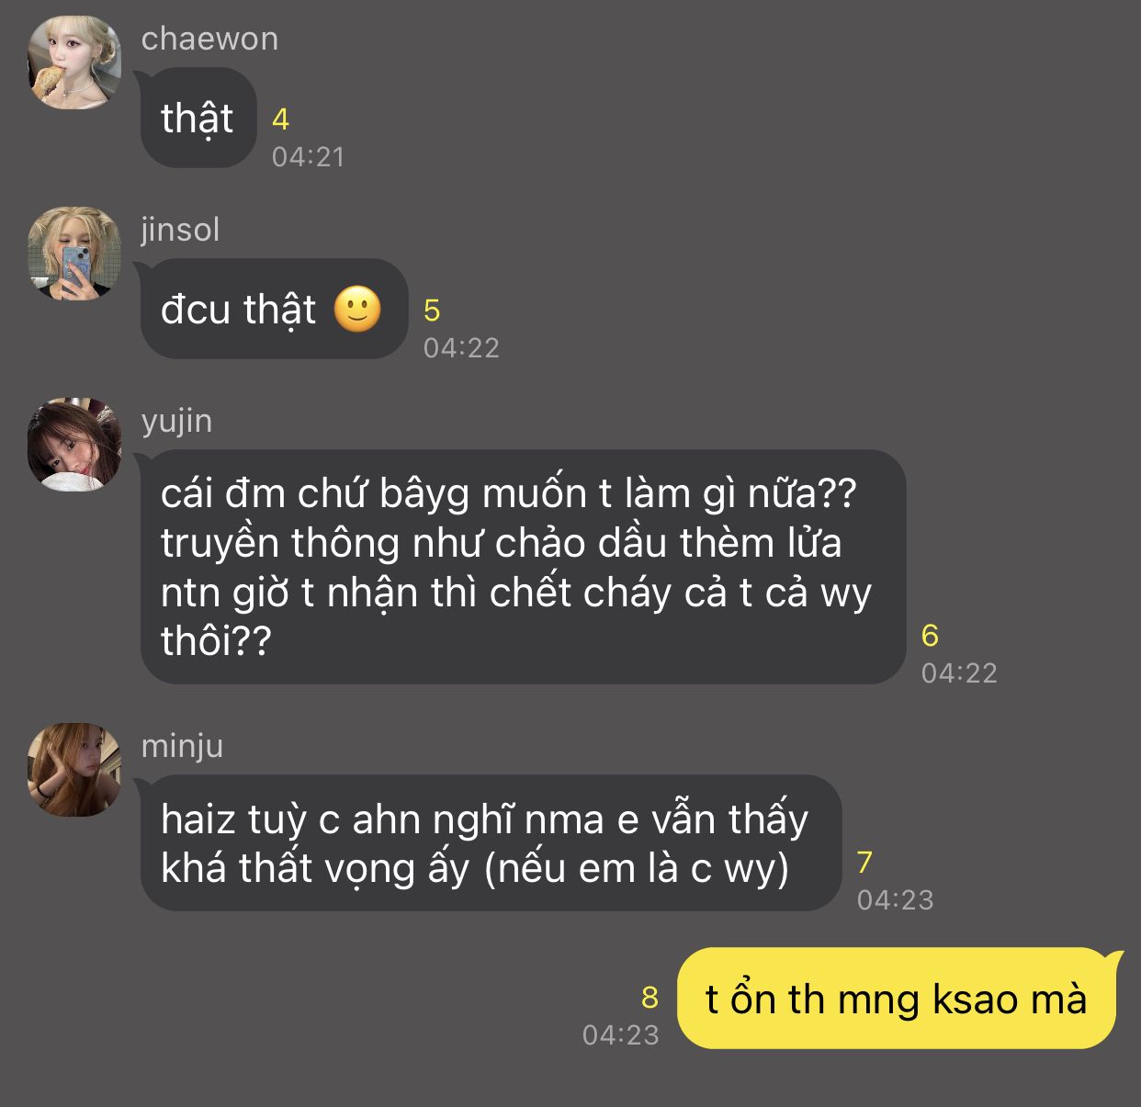Tap the chaewon sender name
Viewport: 1141px width, 1107px height.
(x=209, y=39)
